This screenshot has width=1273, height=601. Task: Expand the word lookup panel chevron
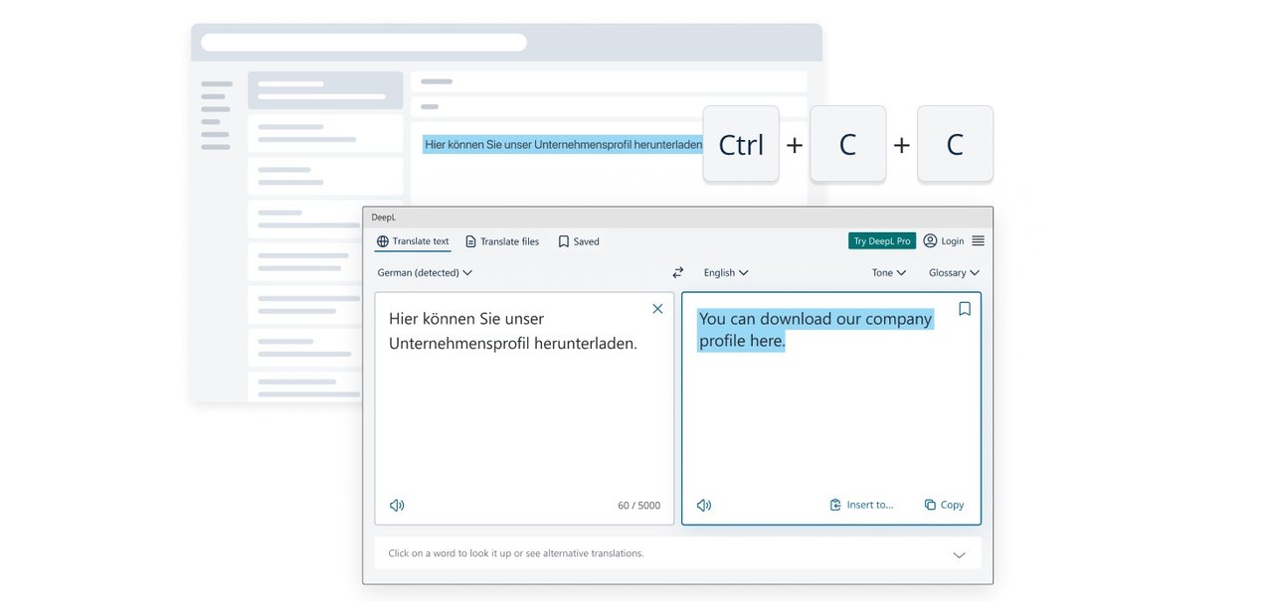click(x=959, y=554)
